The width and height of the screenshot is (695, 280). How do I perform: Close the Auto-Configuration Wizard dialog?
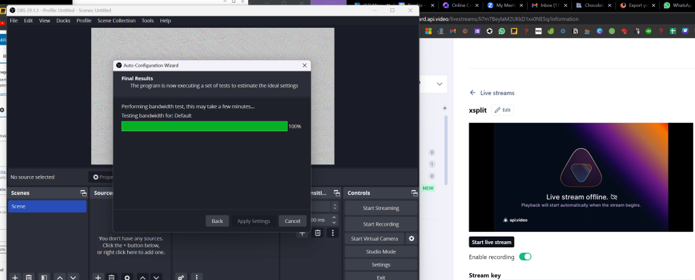(305, 65)
